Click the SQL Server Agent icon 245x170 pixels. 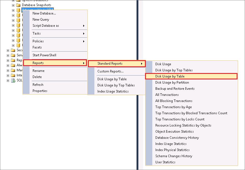13,80
